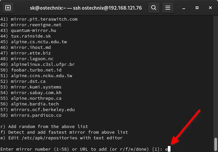Click the "Add random from the above list" option

pos(44,126)
